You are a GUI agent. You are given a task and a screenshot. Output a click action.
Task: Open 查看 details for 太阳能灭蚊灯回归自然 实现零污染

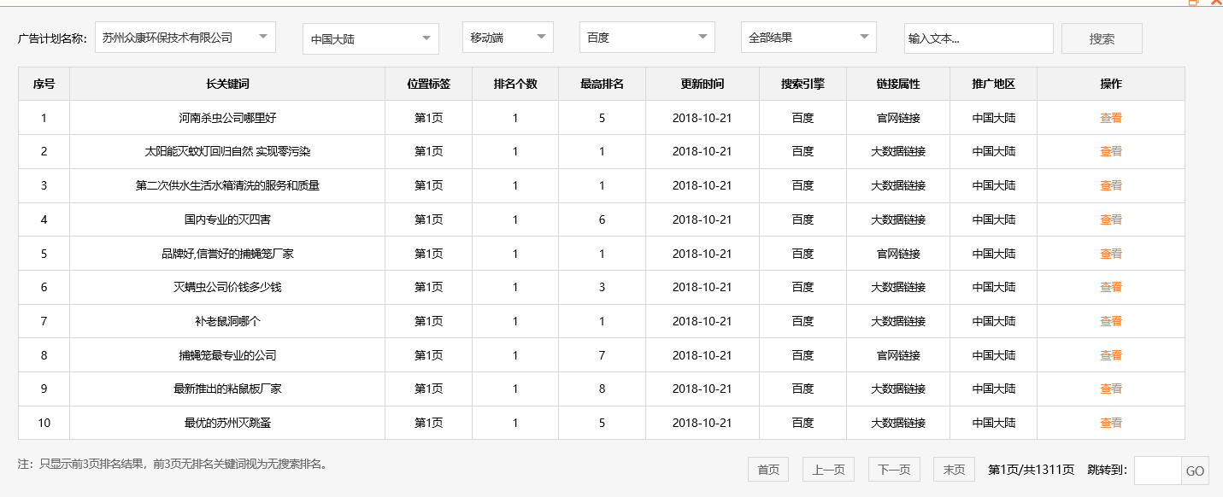point(1110,151)
